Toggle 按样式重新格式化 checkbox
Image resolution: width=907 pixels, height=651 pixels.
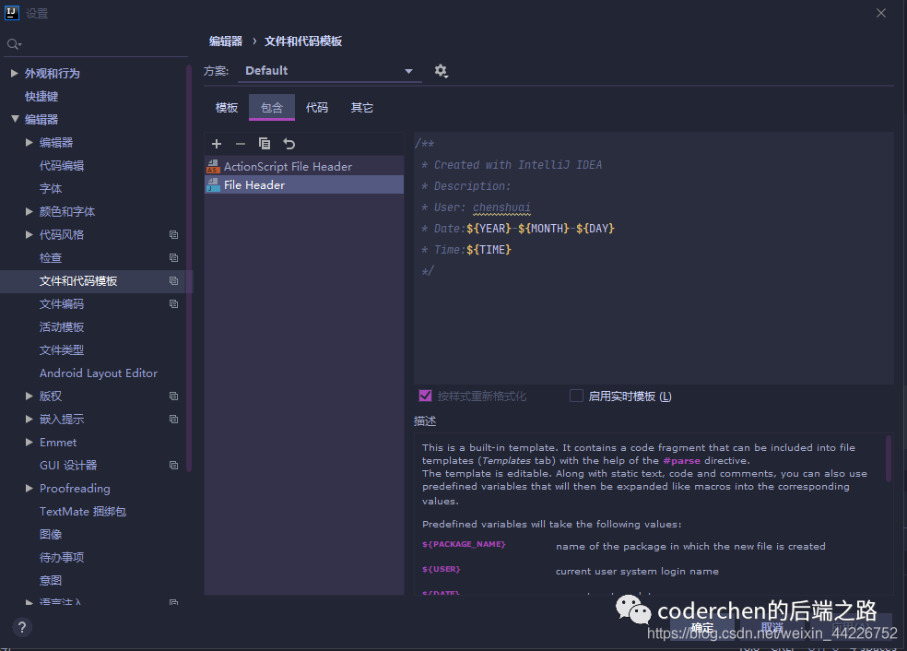[425, 396]
